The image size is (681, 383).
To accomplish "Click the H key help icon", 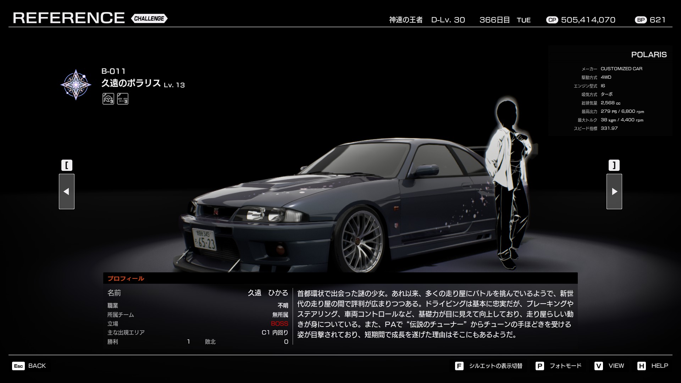I will (x=641, y=366).
